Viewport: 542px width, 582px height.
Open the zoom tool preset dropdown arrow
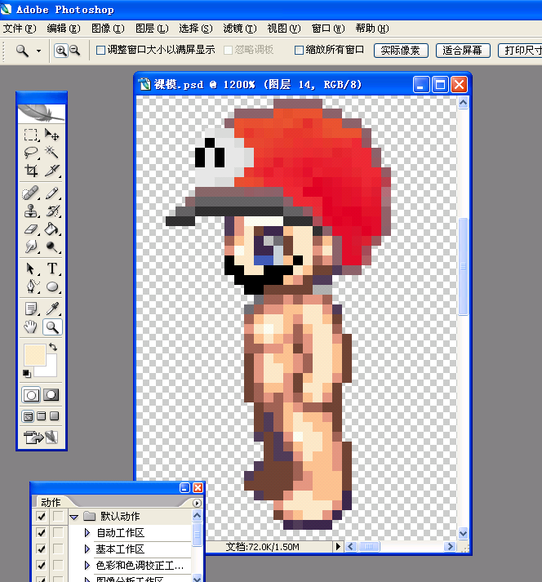(x=38, y=51)
